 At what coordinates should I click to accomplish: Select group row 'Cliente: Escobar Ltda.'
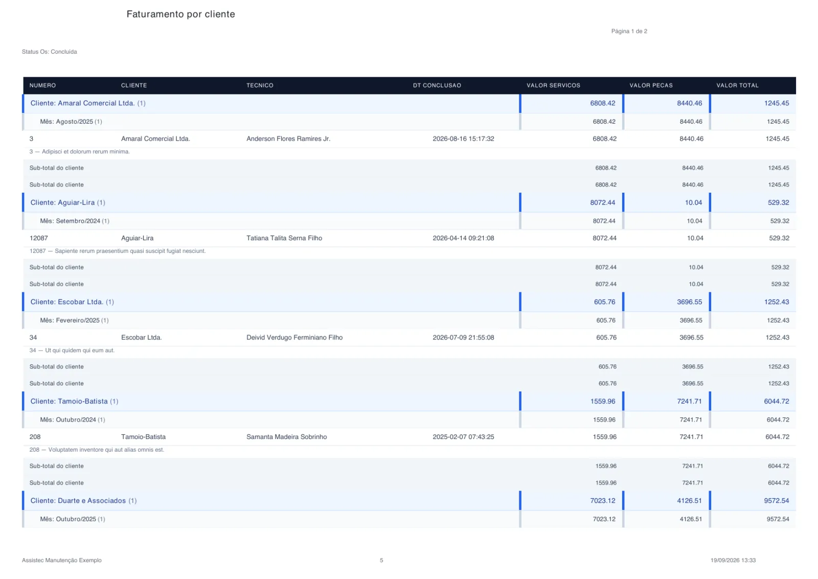pos(409,302)
